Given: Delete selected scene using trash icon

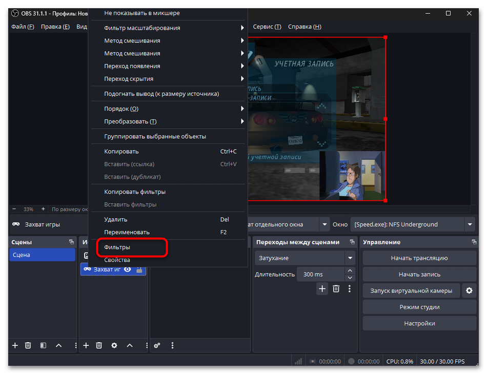Looking at the screenshot, I should pos(28,345).
